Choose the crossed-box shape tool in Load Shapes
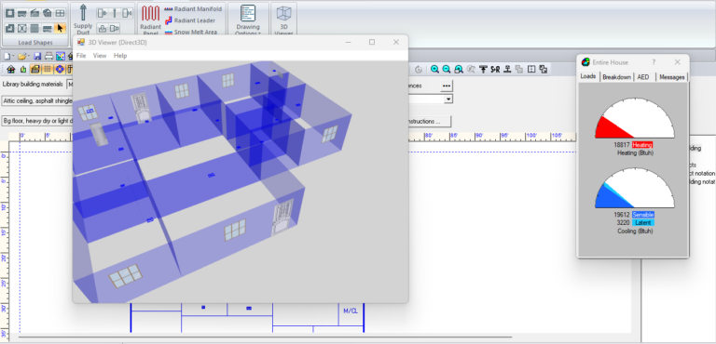The image size is (716, 344). [x=22, y=28]
